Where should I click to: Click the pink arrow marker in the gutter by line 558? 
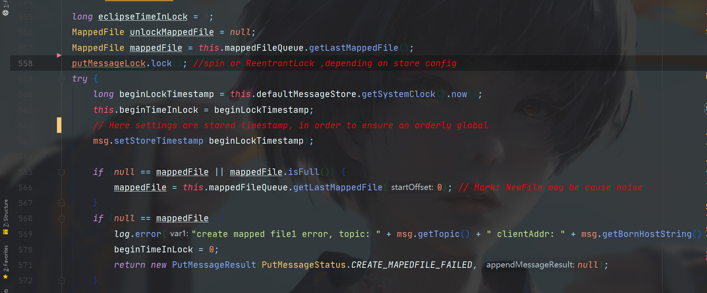(x=59, y=55)
